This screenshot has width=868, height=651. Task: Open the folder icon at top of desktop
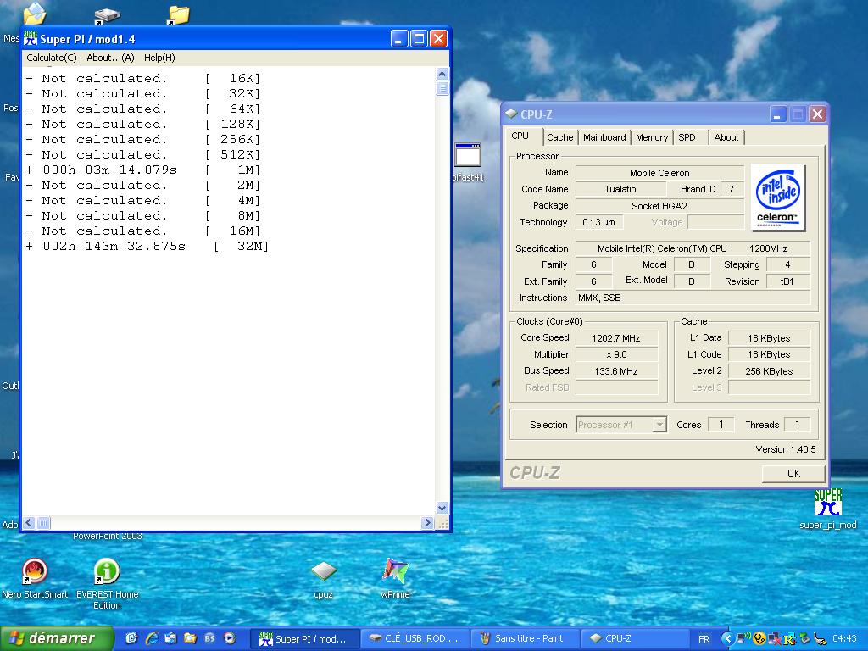pyautogui.click(x=178, y=15)
